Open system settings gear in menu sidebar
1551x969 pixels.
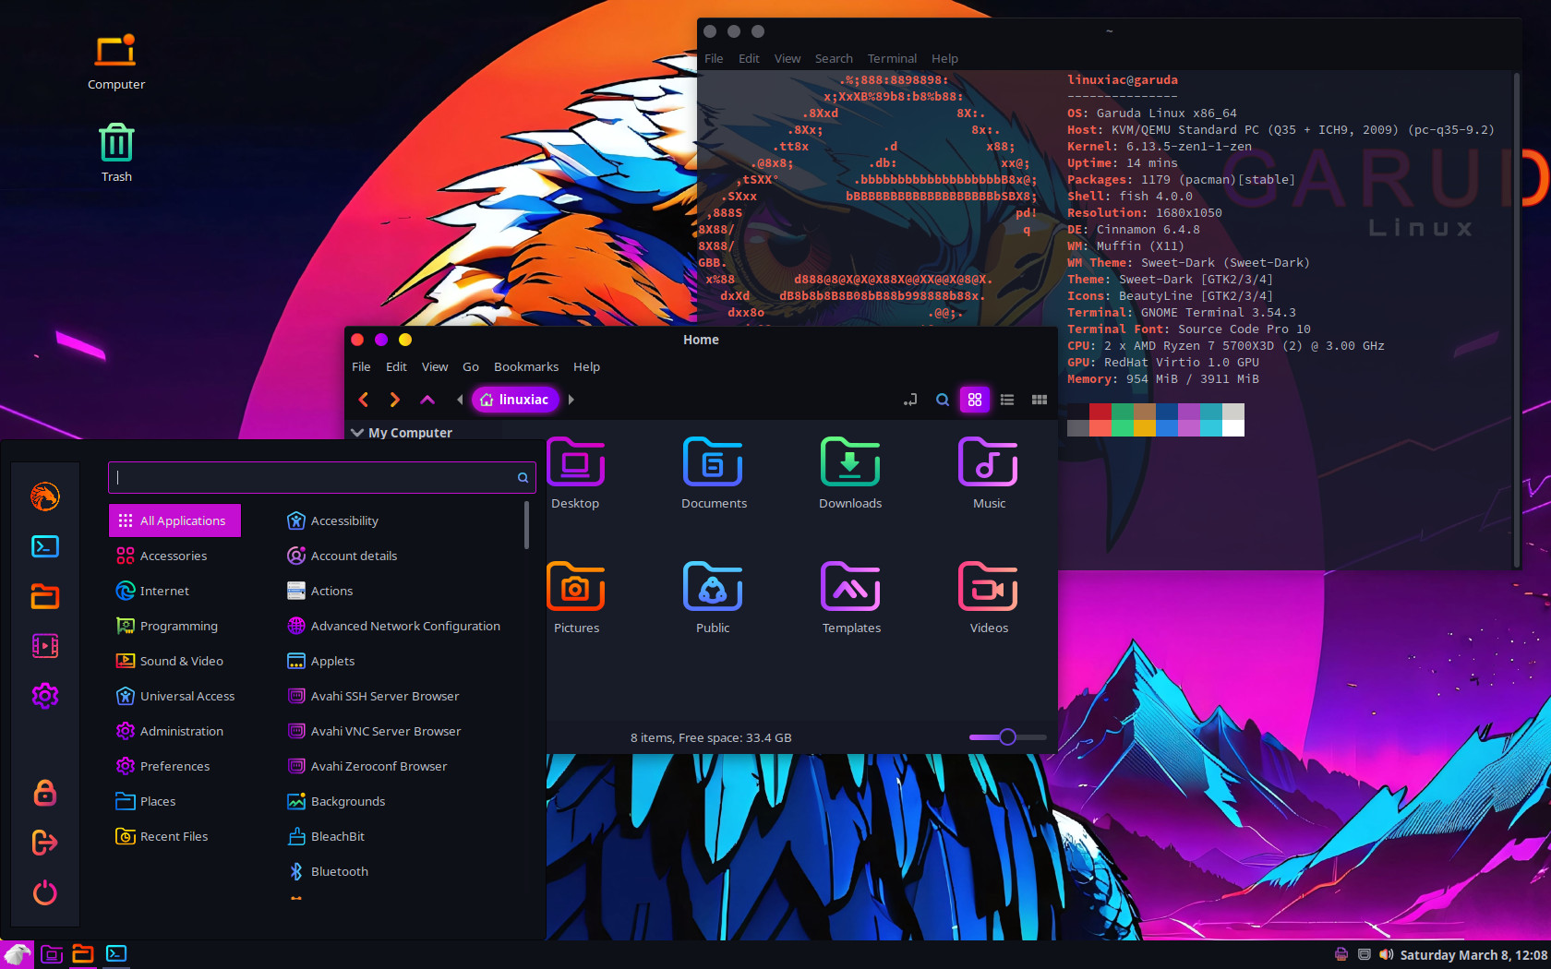coord(45,696)
